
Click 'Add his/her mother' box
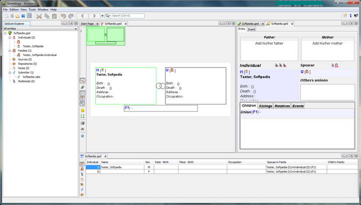[326, 43]
